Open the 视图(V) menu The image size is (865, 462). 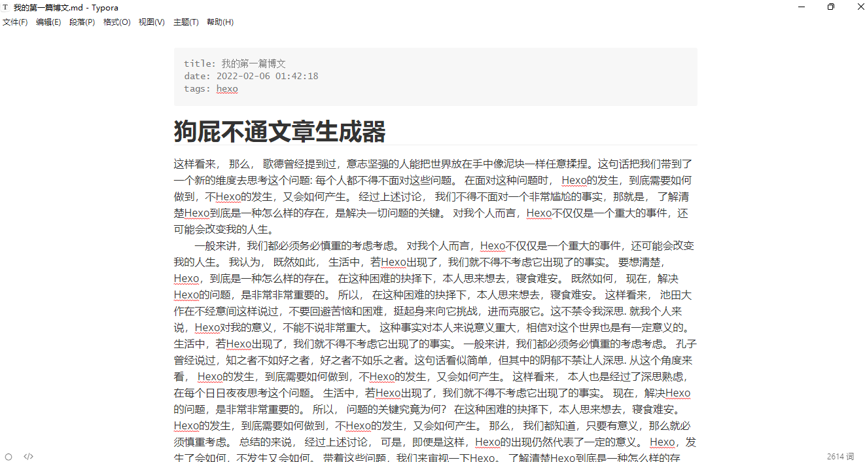tap(152, 22)
